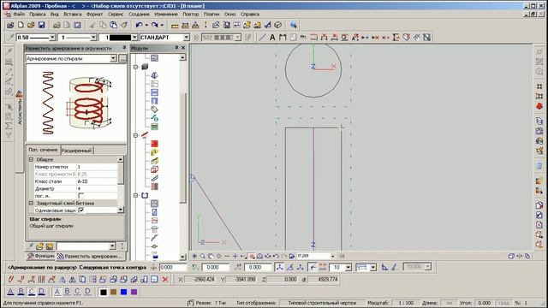Click the Redo arrow icon

tap(154, 25)
